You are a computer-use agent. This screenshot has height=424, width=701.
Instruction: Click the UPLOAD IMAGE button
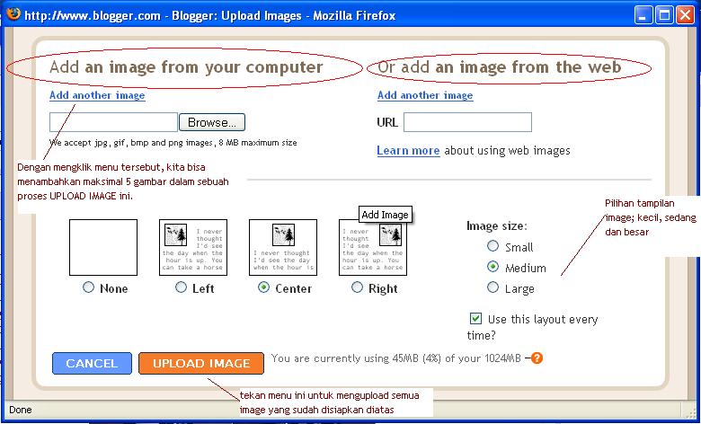pos(201,363)
